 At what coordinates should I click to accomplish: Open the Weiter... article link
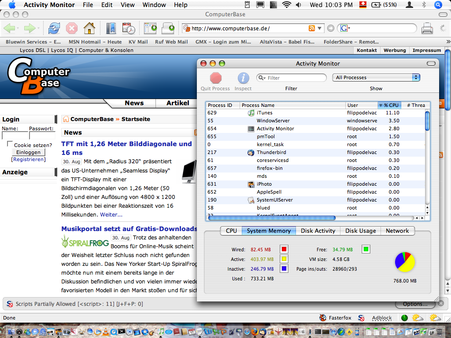pyautogui.click(x=111, y=215)
